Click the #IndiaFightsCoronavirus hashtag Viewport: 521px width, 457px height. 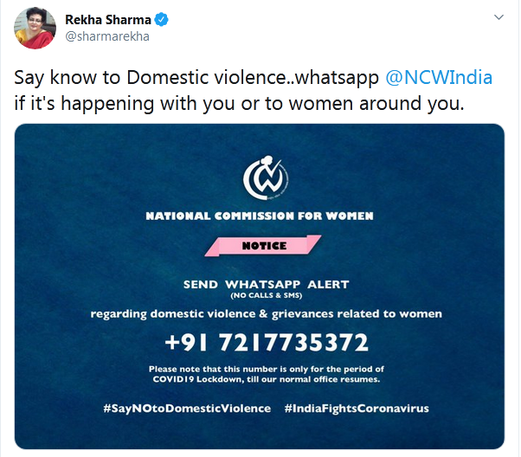(356, 408)
